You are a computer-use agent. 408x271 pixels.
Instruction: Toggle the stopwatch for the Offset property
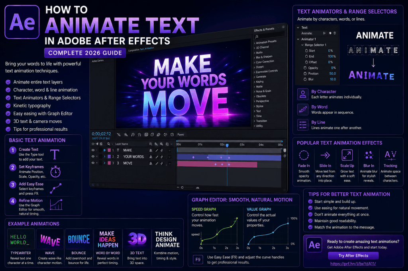(x=306, y=62)
